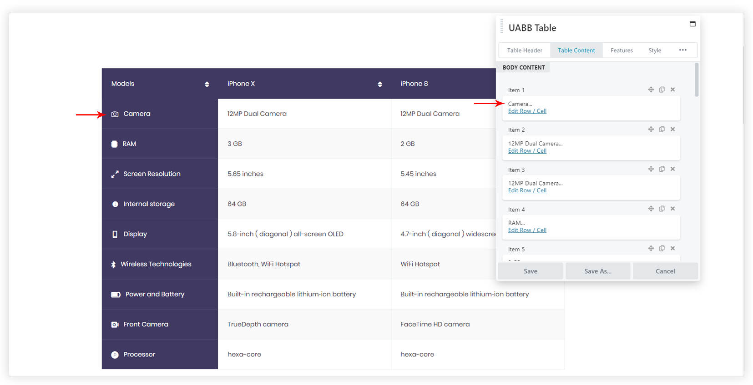
Task: Click the move handle for Item 1
Action: tap(651, 90)
